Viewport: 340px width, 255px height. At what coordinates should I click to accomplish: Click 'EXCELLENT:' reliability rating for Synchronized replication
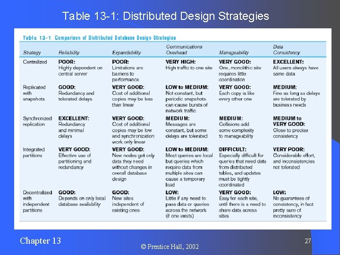(74, 119)
